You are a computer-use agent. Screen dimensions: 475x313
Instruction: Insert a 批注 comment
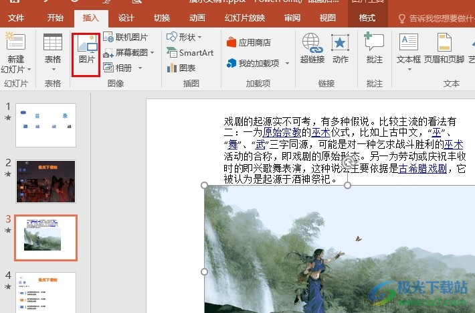(375, 48)
